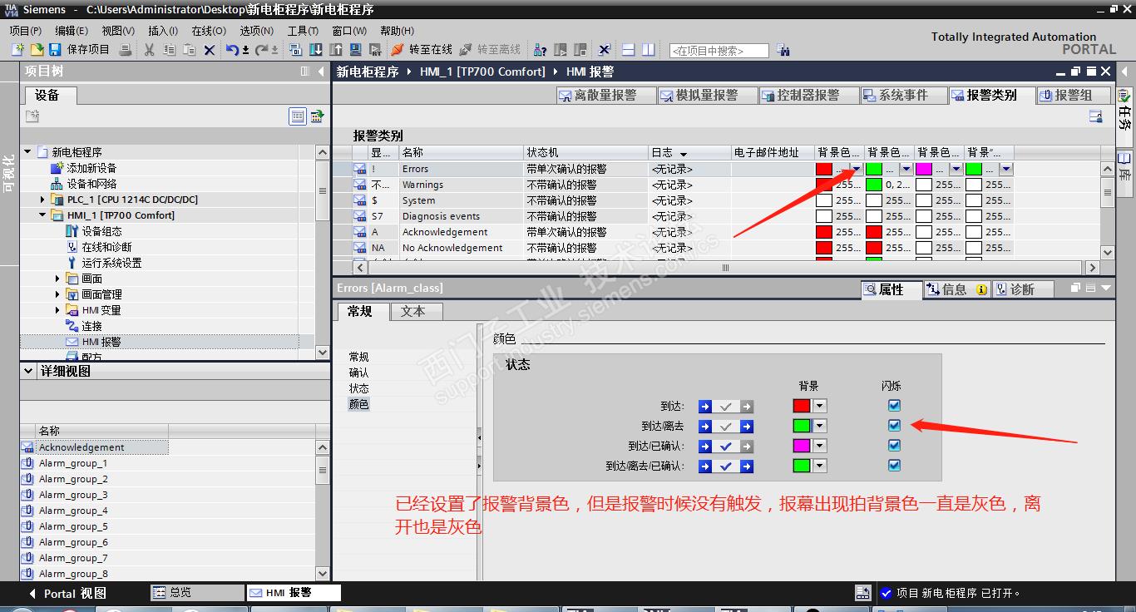
Task: Click the split editor vertically icon
Action: coord(649,50)
